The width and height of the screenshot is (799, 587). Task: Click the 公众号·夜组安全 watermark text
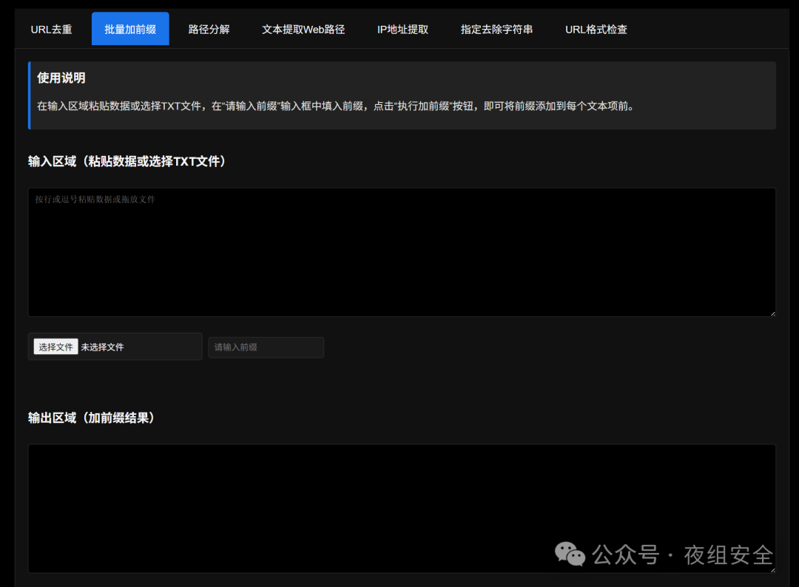pyautogui.click(x=682, y=554)
